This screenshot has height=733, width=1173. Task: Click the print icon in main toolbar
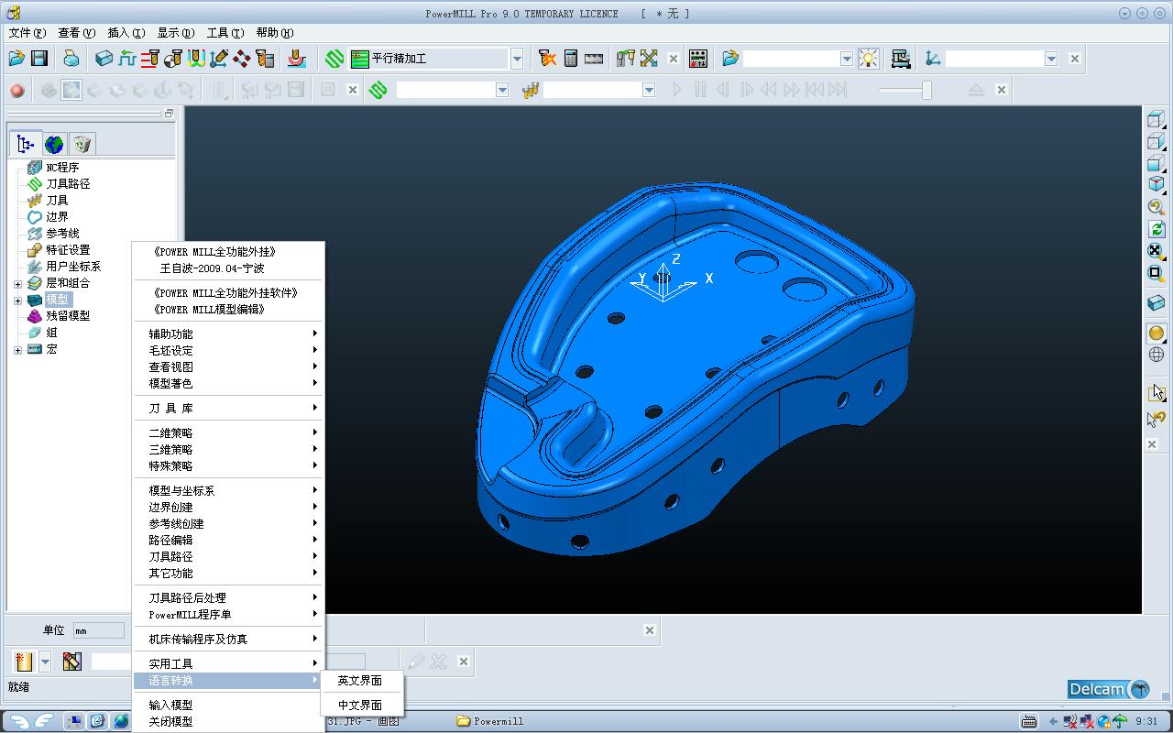(71, 59)
